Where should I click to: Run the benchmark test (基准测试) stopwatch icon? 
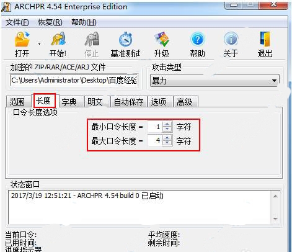125,39
